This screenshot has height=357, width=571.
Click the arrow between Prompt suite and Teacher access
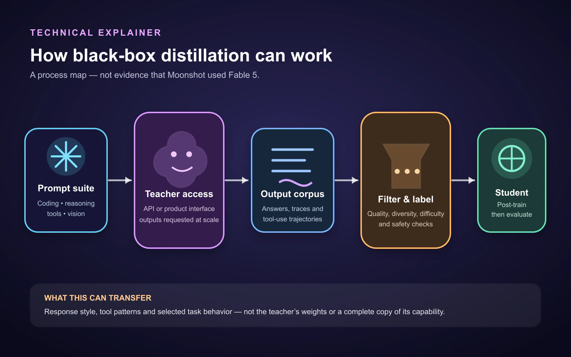[x=120, y=180]
